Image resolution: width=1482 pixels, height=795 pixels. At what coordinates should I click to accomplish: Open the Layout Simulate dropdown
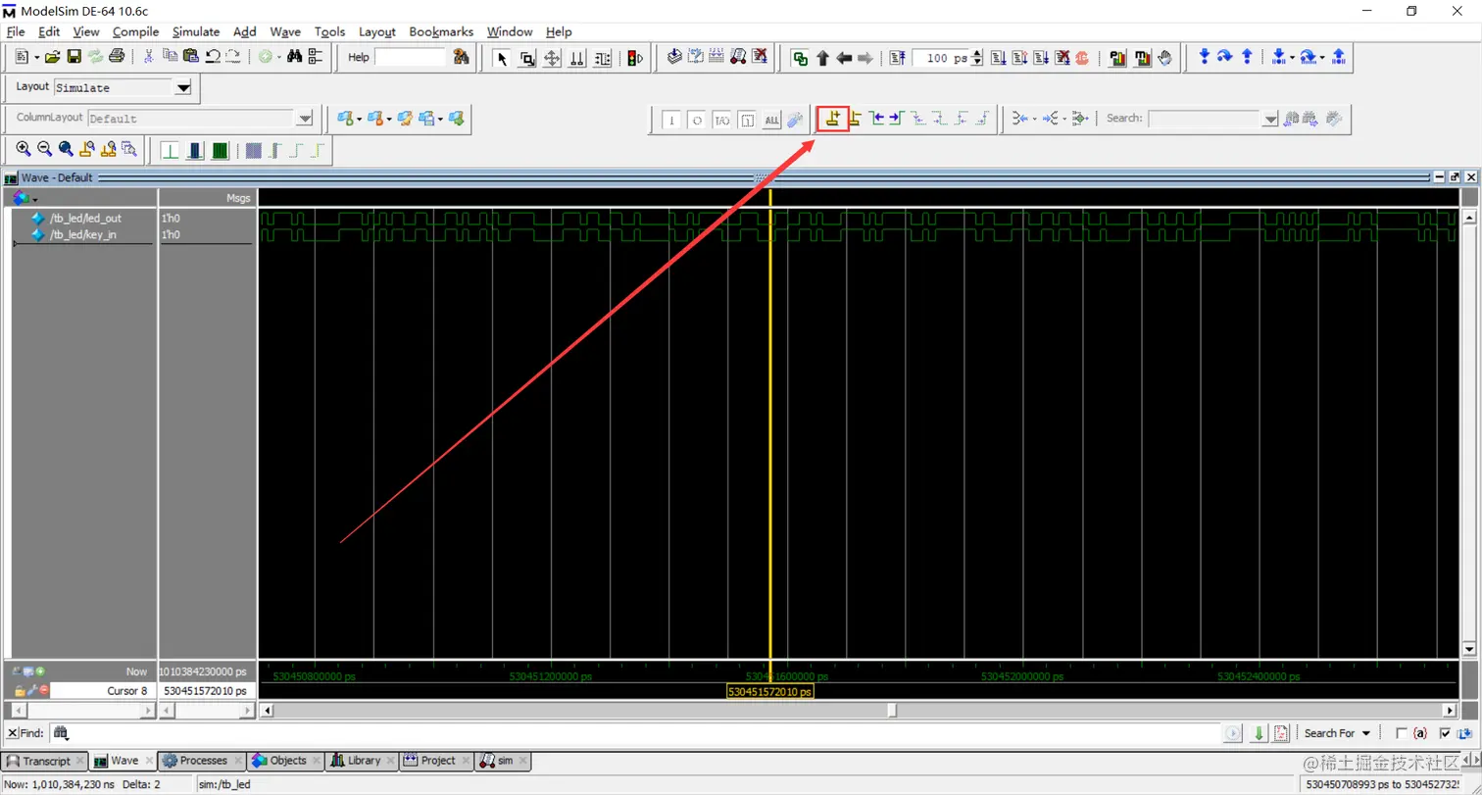[x=182, y=87]
